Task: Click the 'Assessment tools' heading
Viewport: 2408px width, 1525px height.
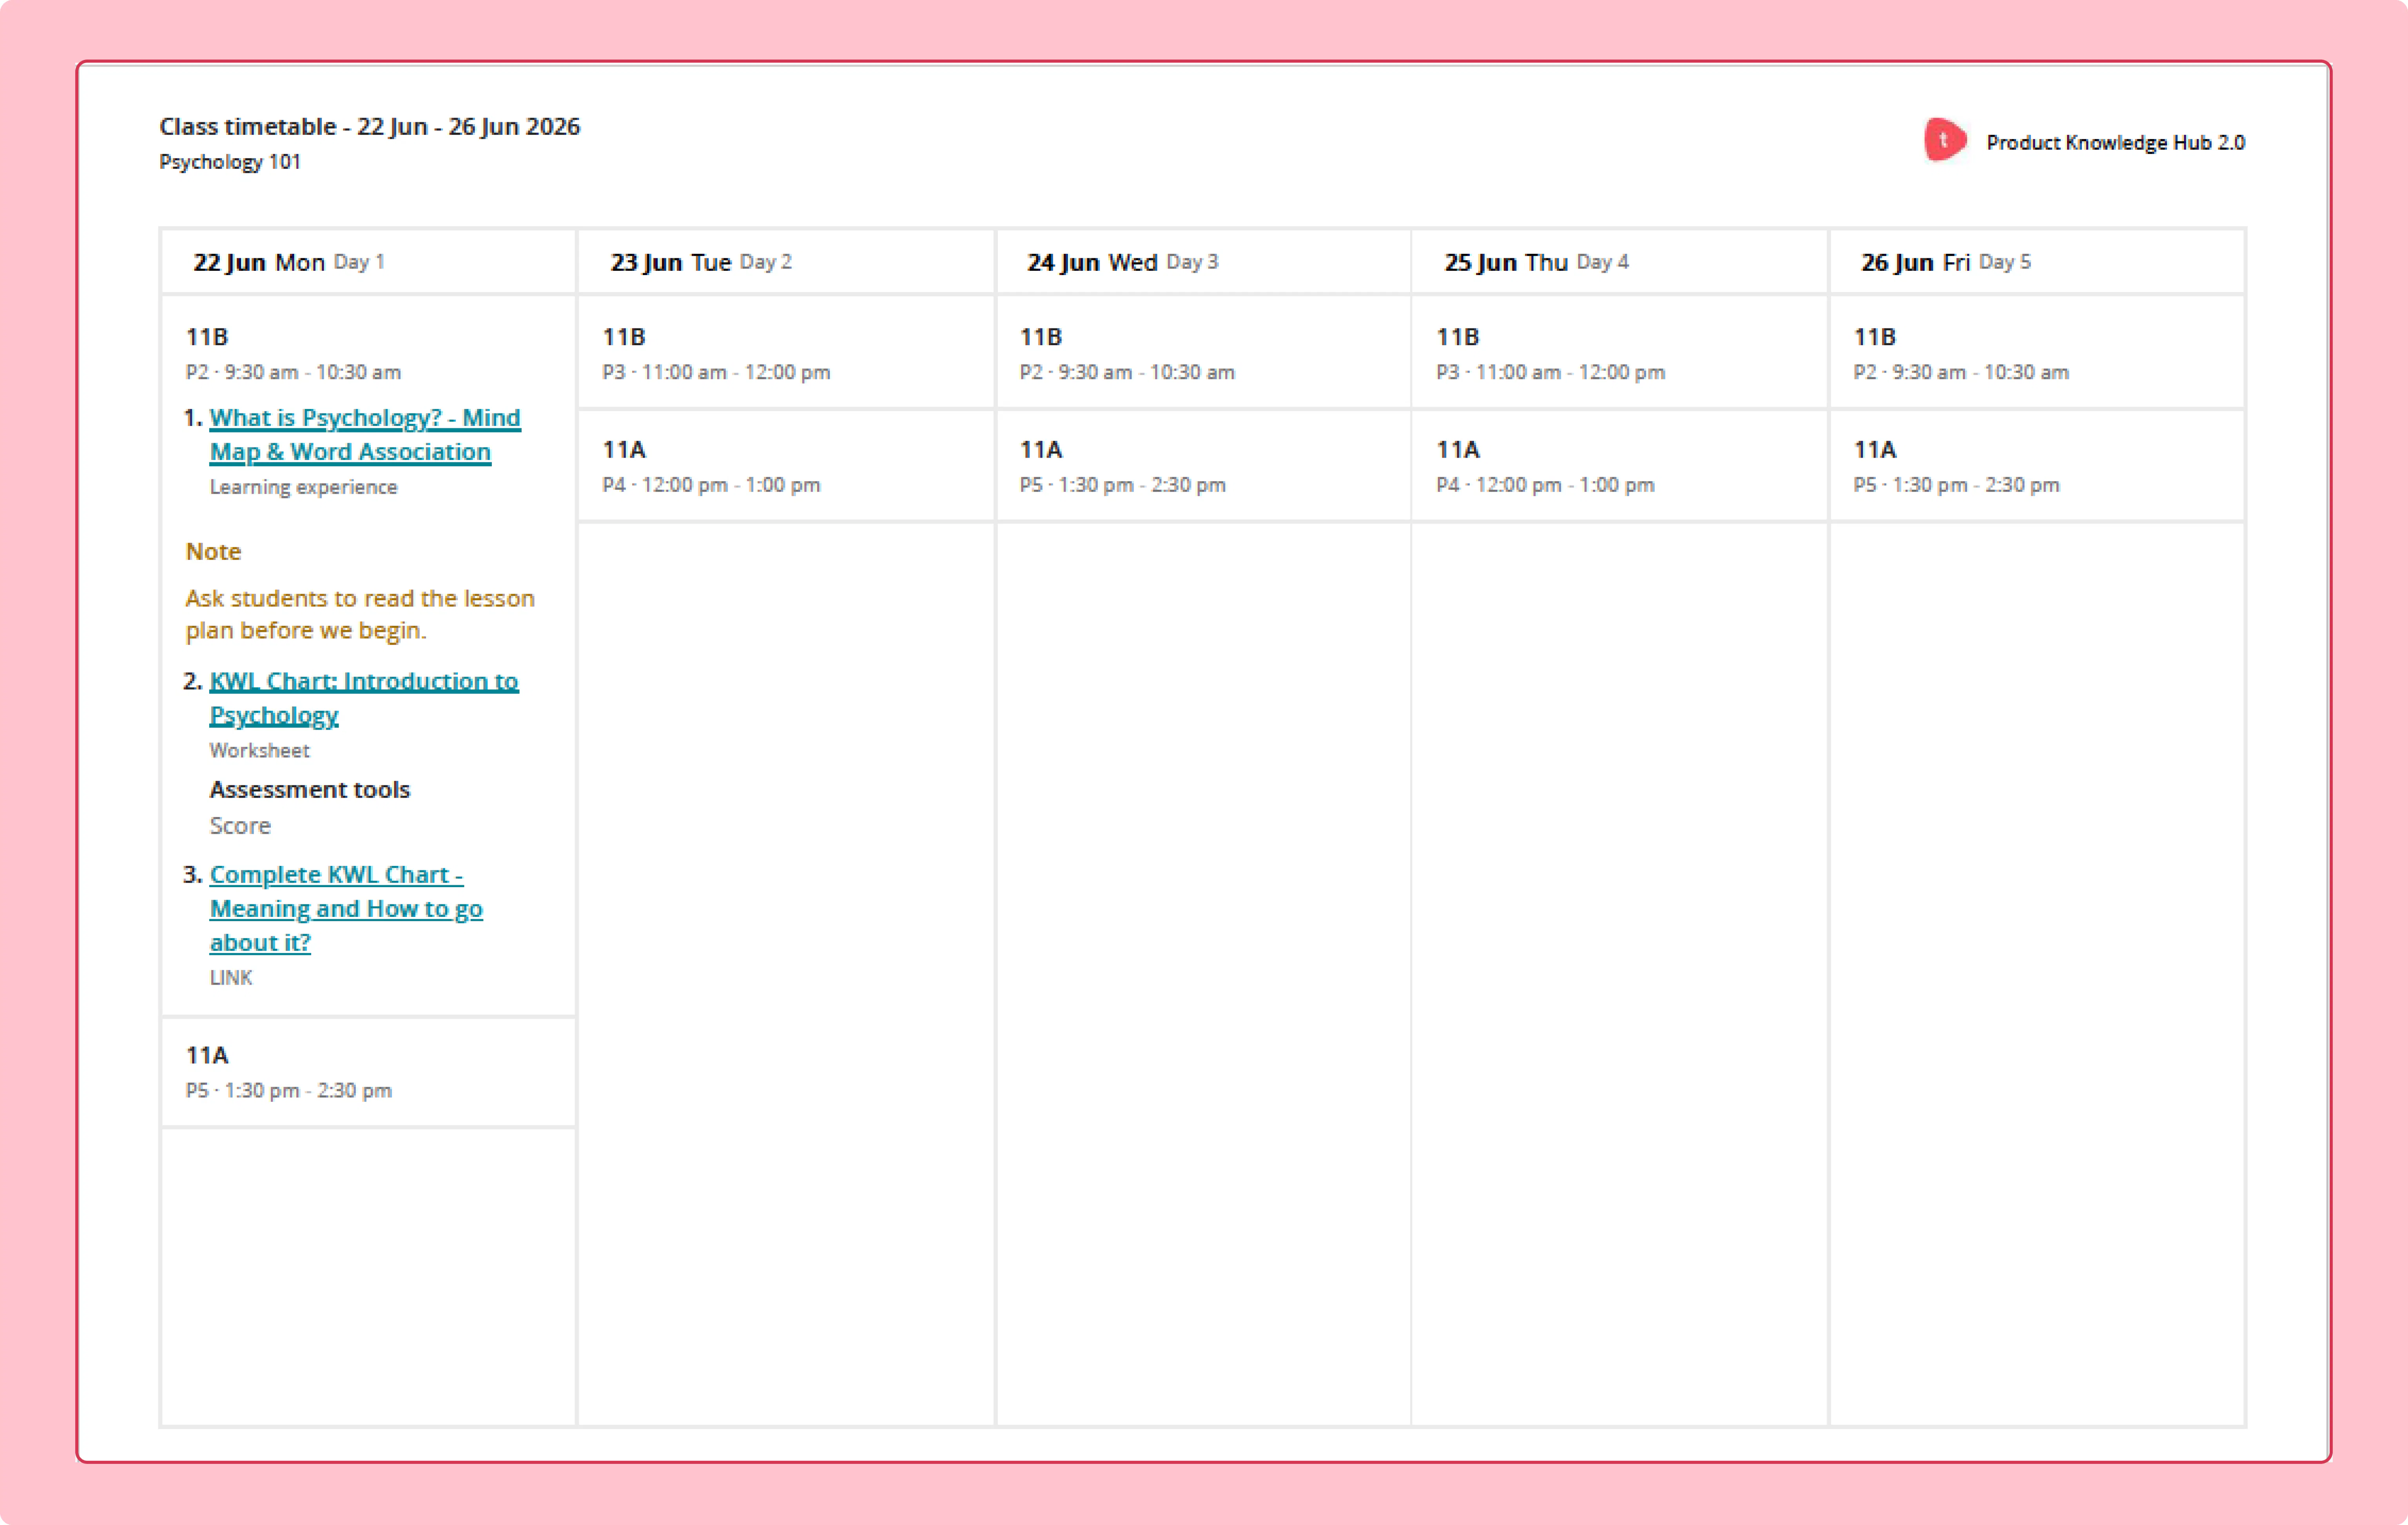Action: 310,790
